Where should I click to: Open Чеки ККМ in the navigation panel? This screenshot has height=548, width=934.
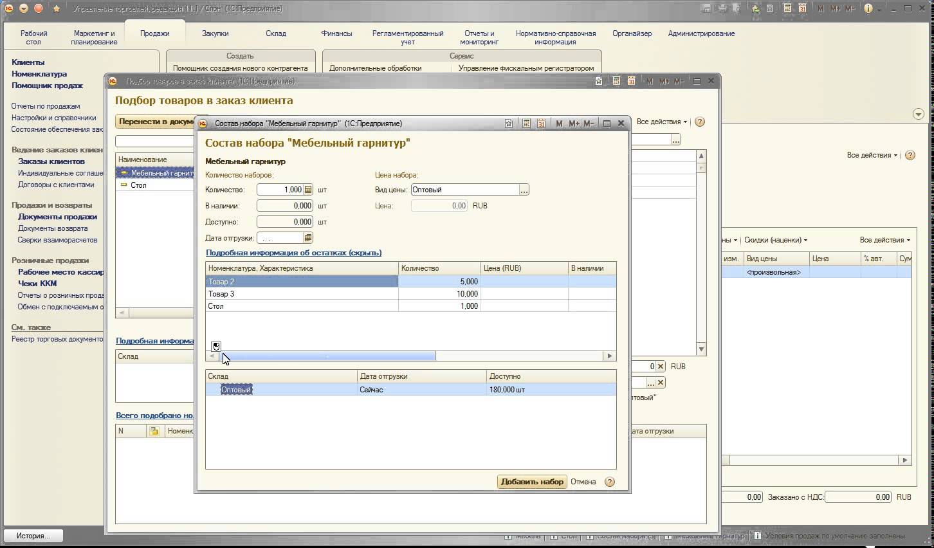(37, 284)
